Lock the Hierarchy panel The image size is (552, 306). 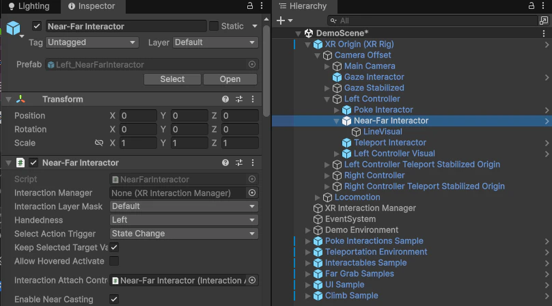pyautogui.click(x=532, y=5)
